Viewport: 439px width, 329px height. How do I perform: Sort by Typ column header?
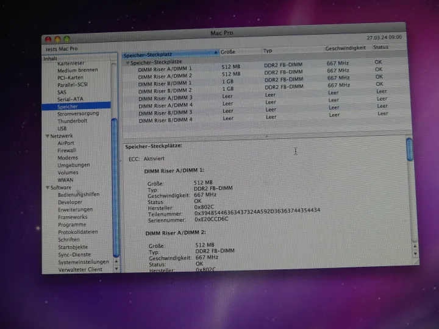(293, 51)
